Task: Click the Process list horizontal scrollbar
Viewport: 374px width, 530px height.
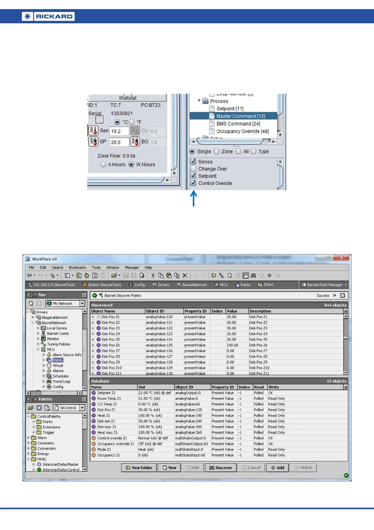Action: [x=234, y=141]
